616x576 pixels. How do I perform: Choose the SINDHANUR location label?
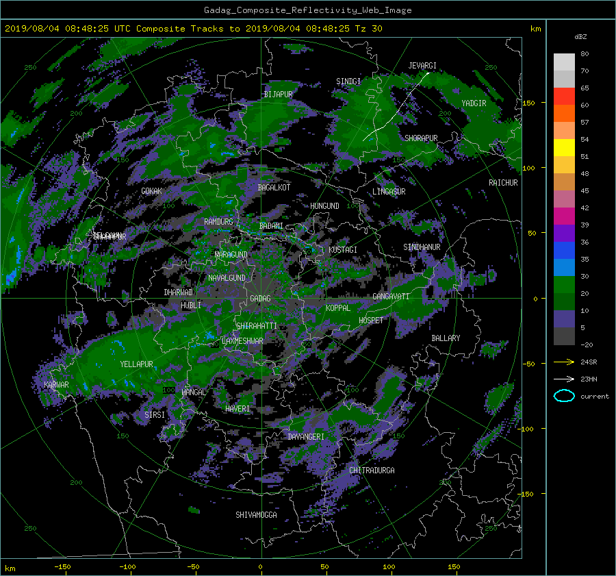pos(422,247)
